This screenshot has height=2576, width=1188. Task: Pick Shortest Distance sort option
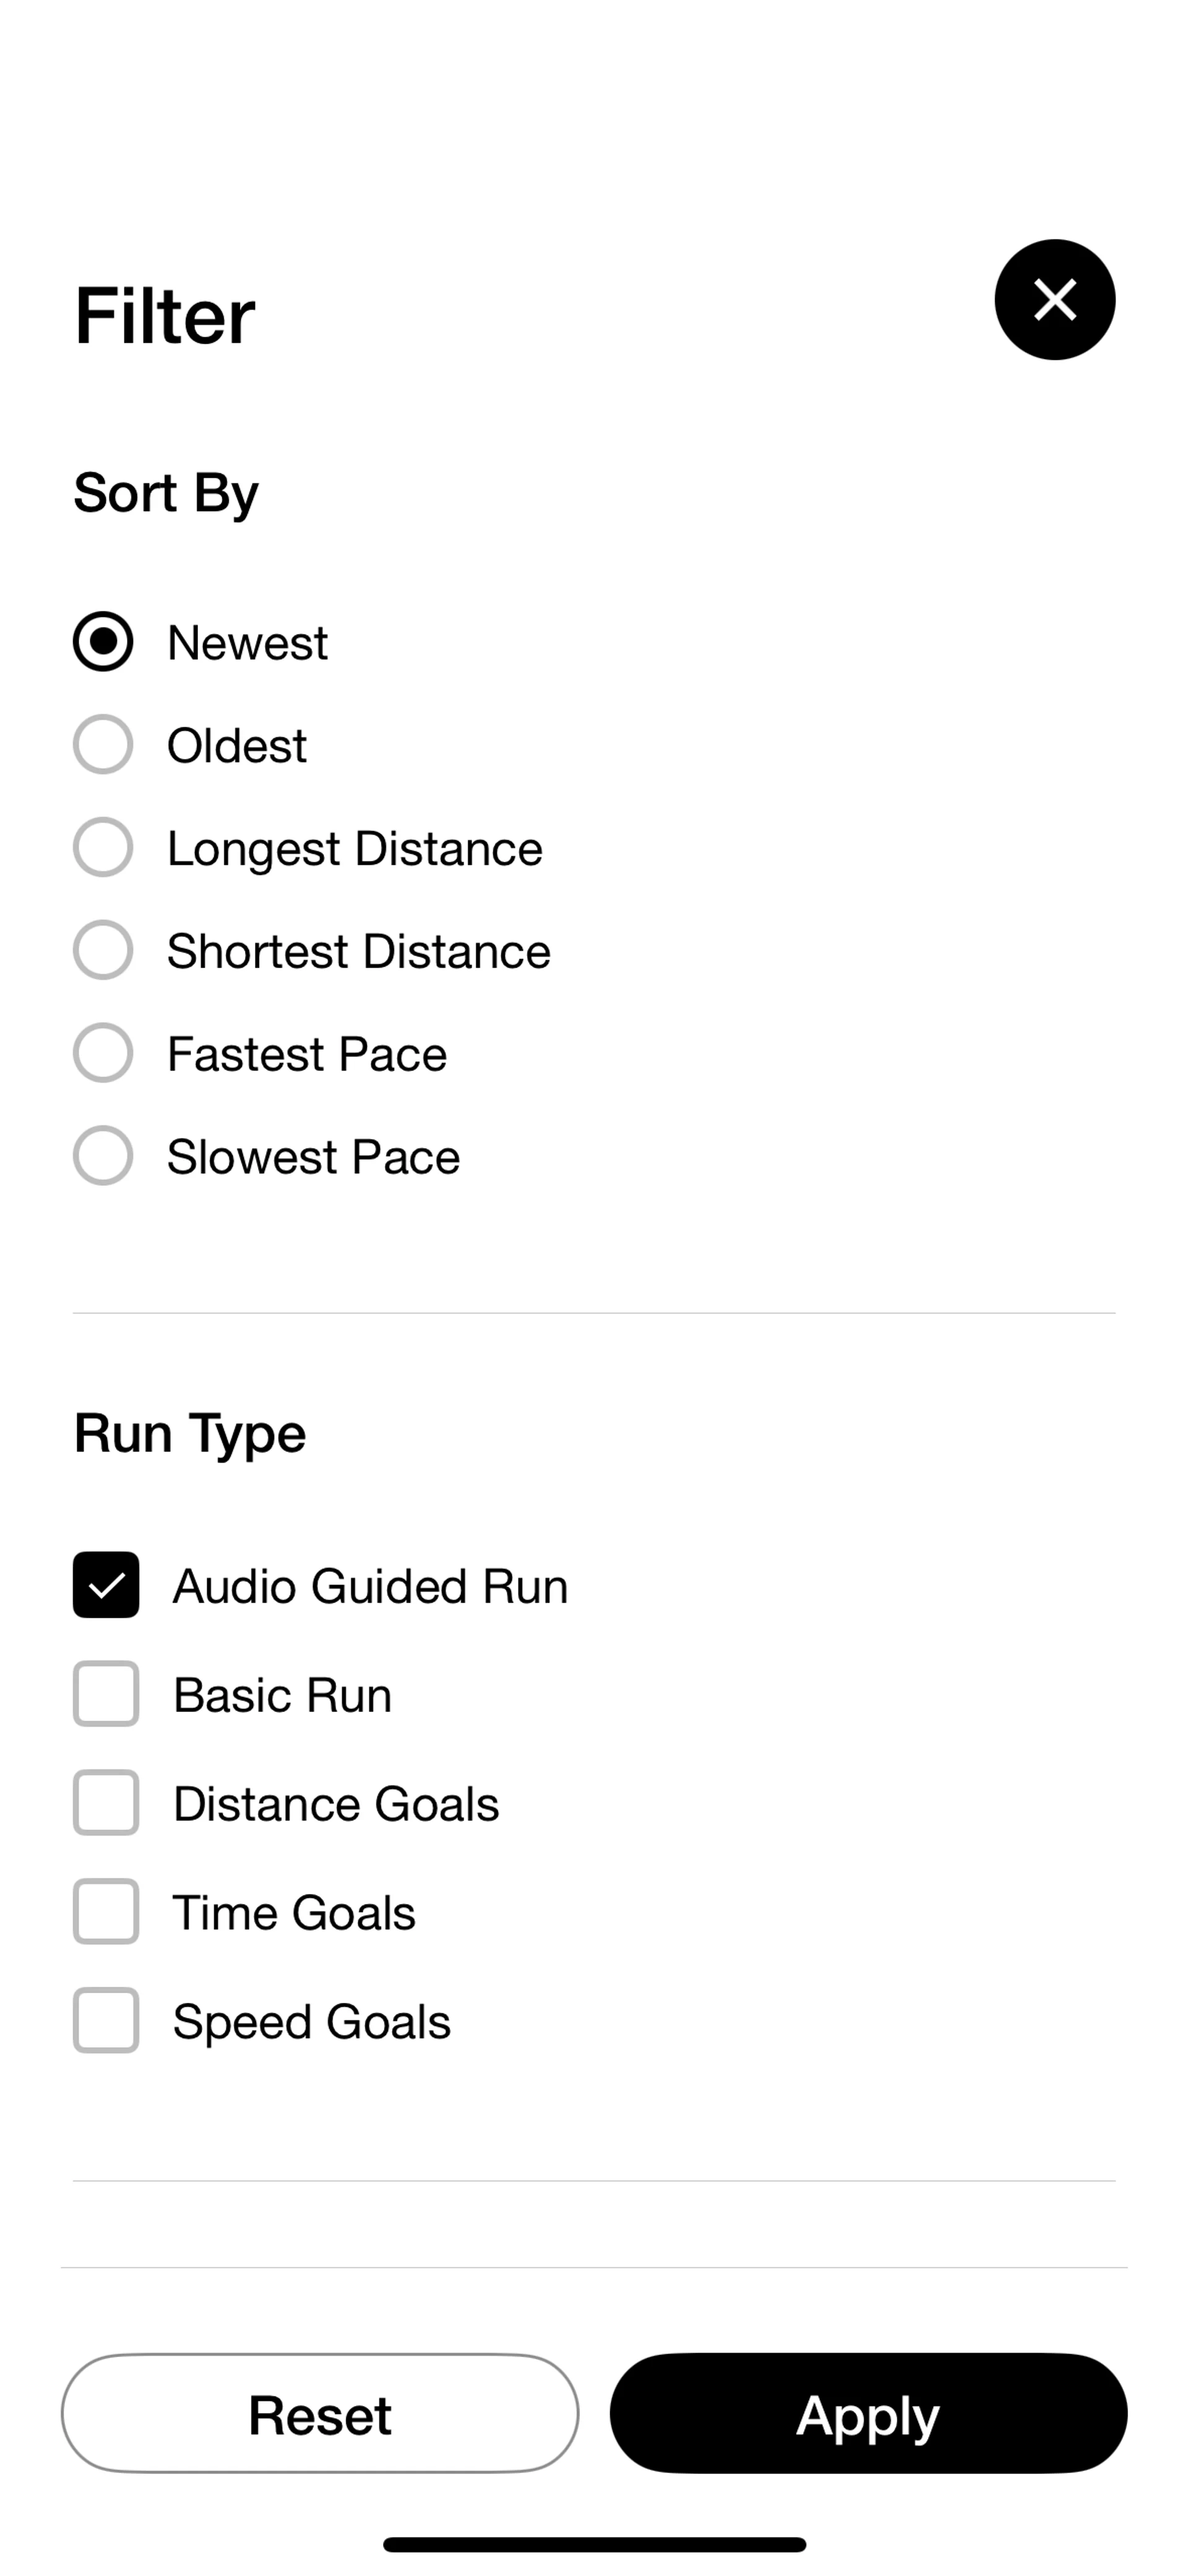click(x=103, y=951)
